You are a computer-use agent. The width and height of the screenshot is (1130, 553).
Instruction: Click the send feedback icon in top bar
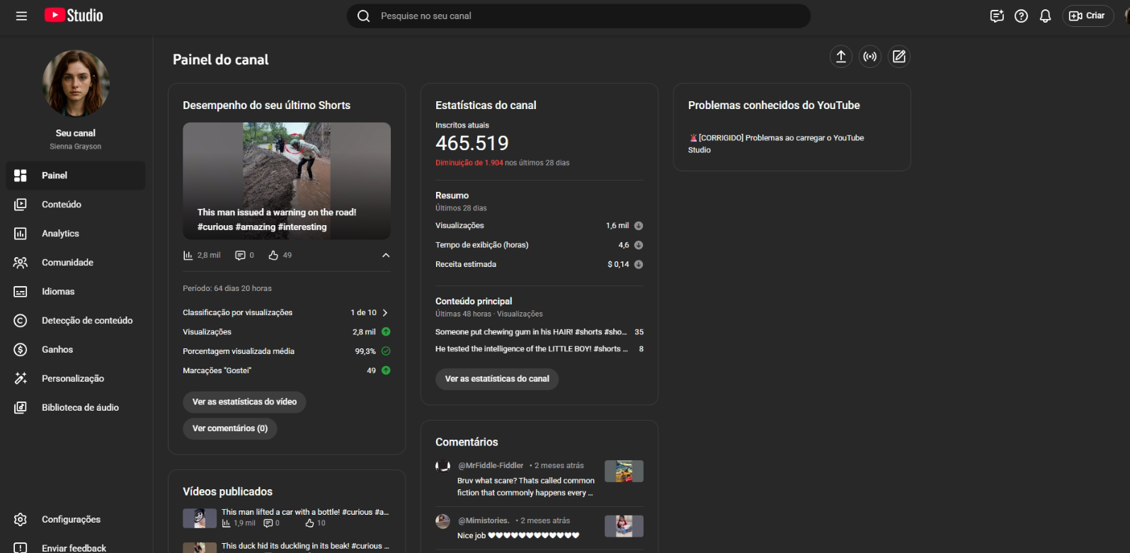[997, 16]
